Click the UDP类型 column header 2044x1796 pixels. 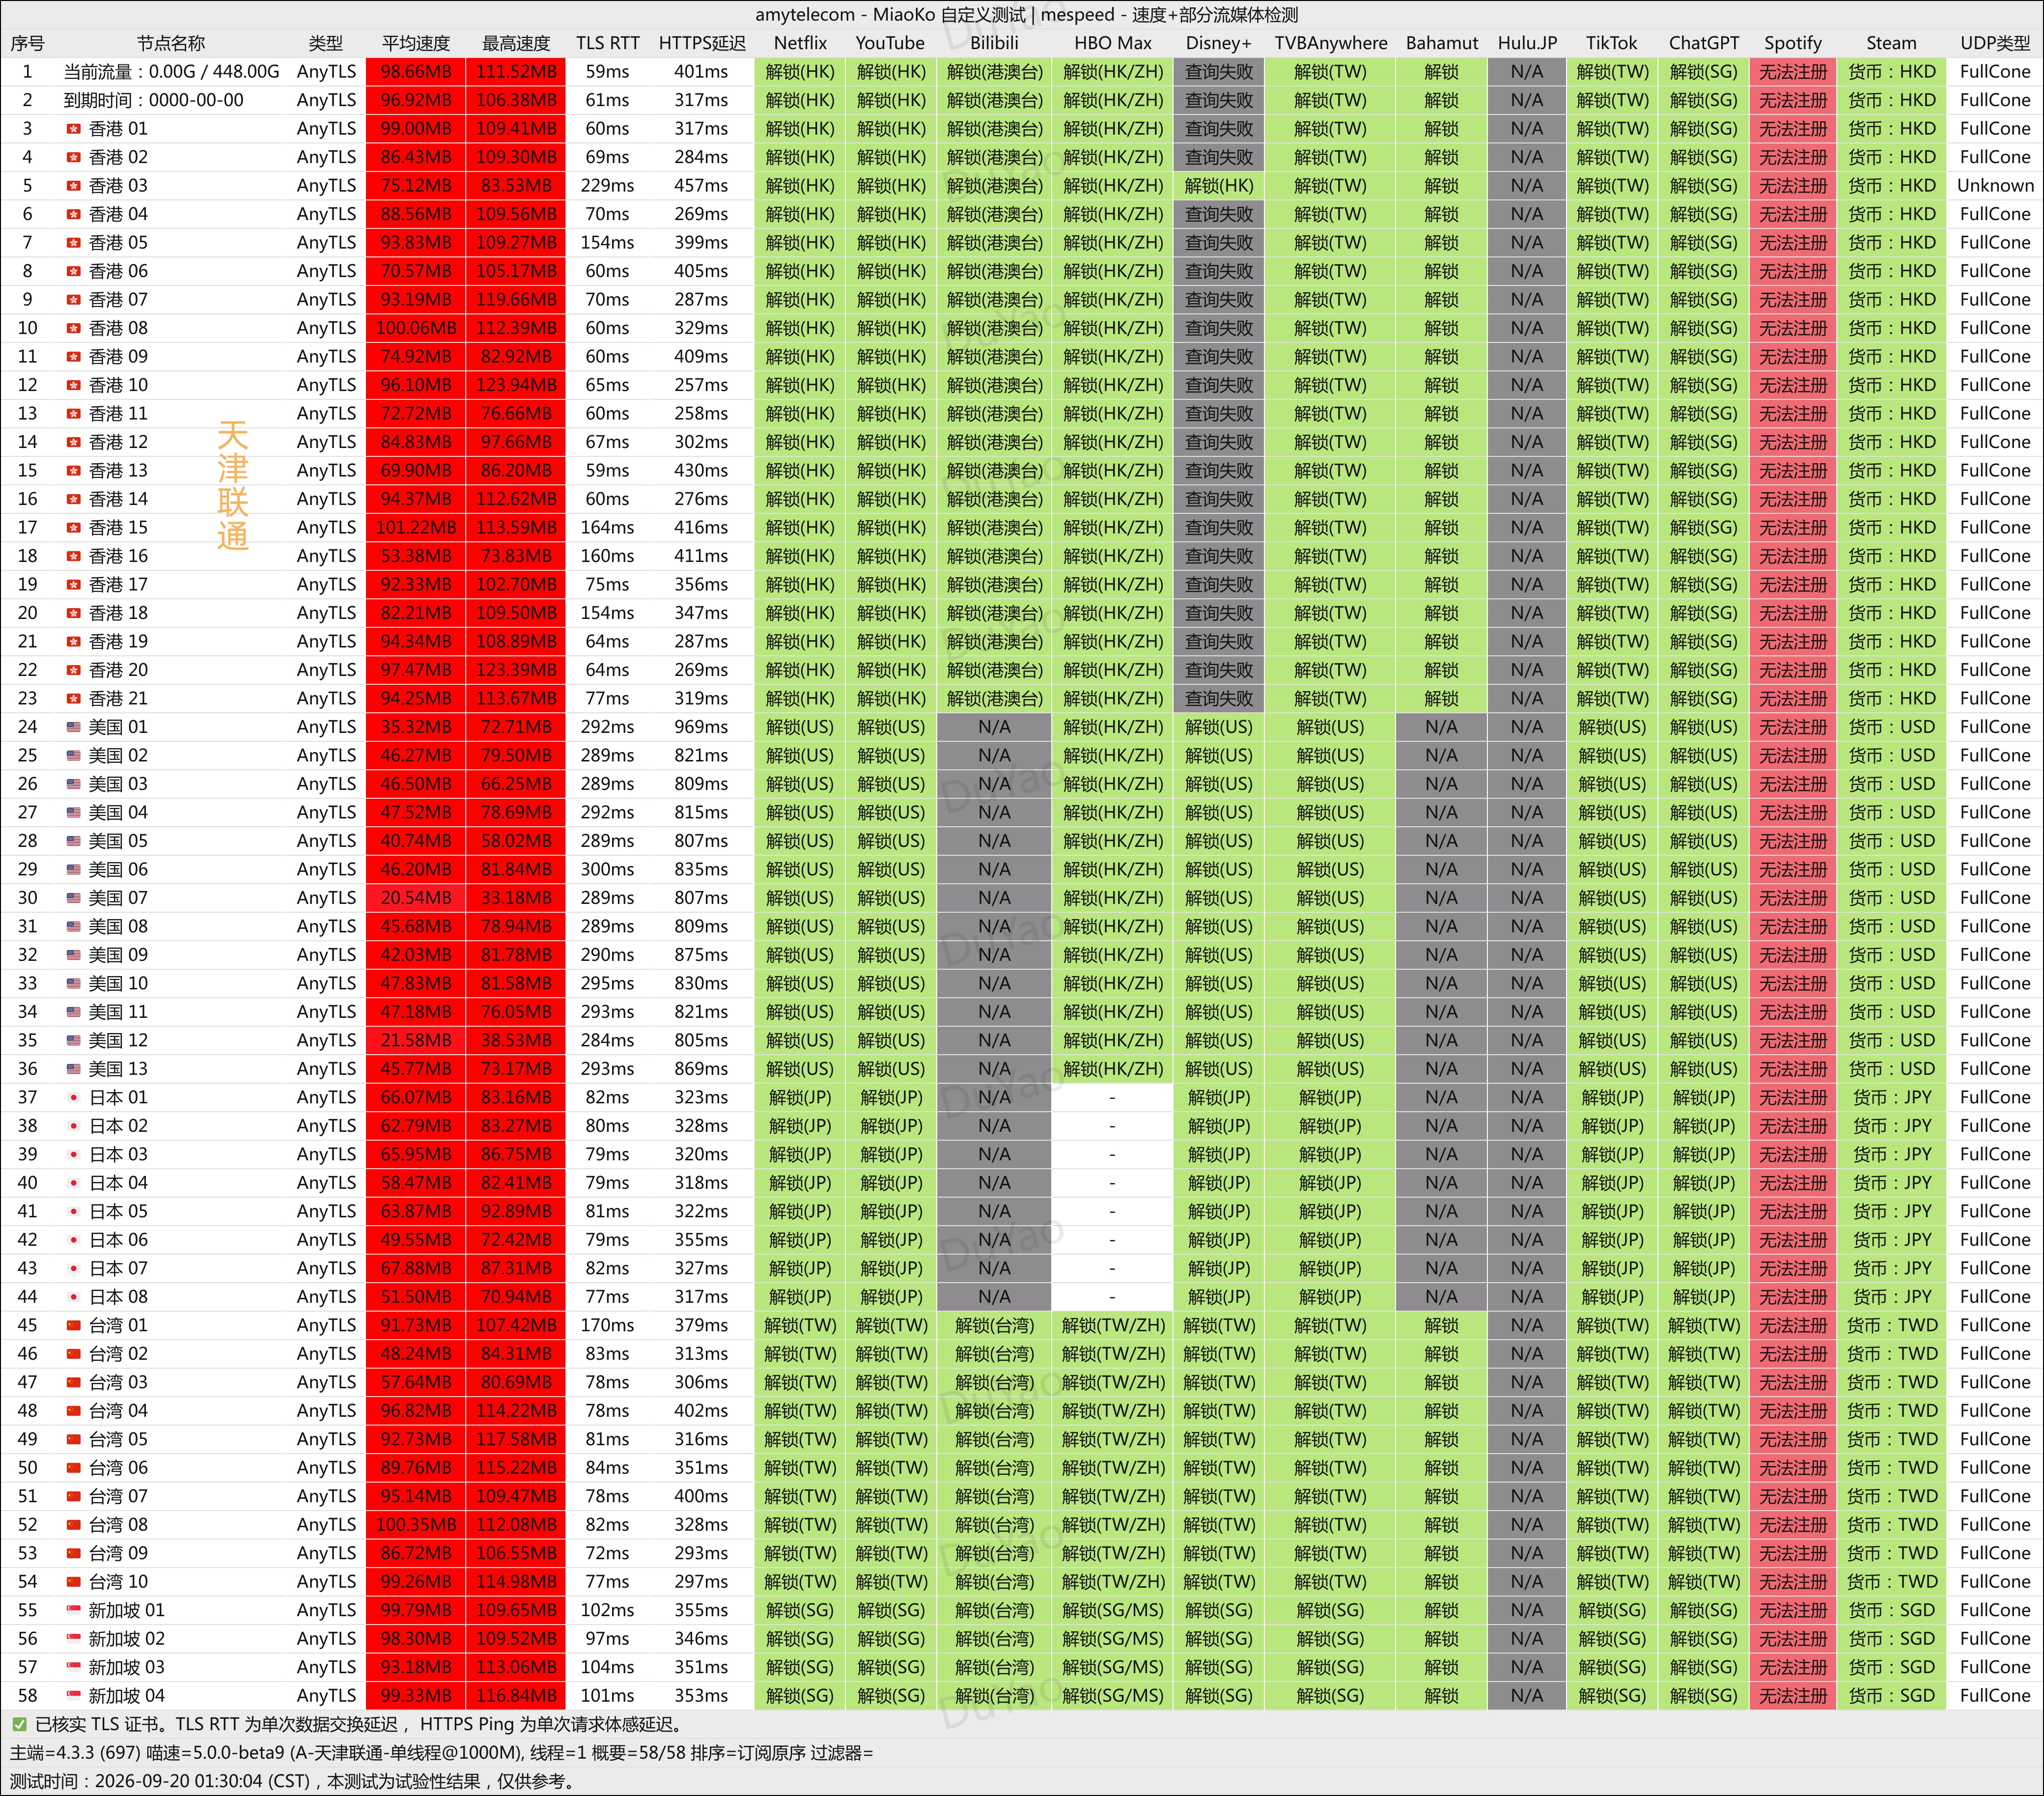tap(1995, 43)
